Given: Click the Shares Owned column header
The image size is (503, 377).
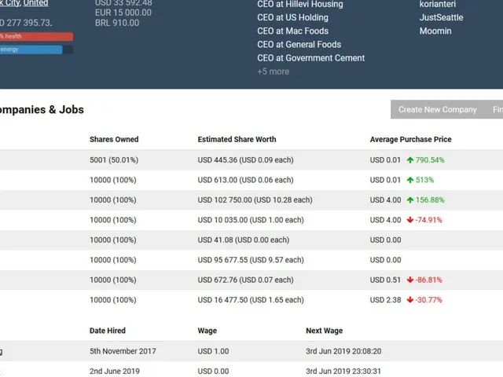Looking at the screenshot, I should [114, 140].
